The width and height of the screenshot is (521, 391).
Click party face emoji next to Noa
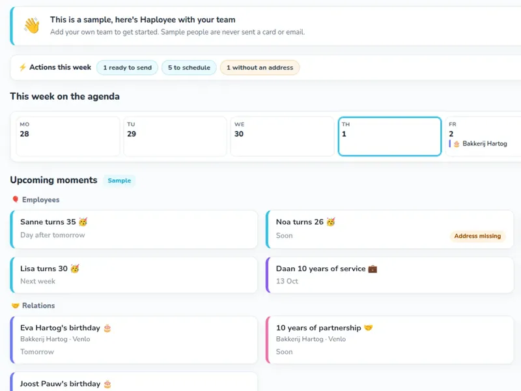point(331,222)
